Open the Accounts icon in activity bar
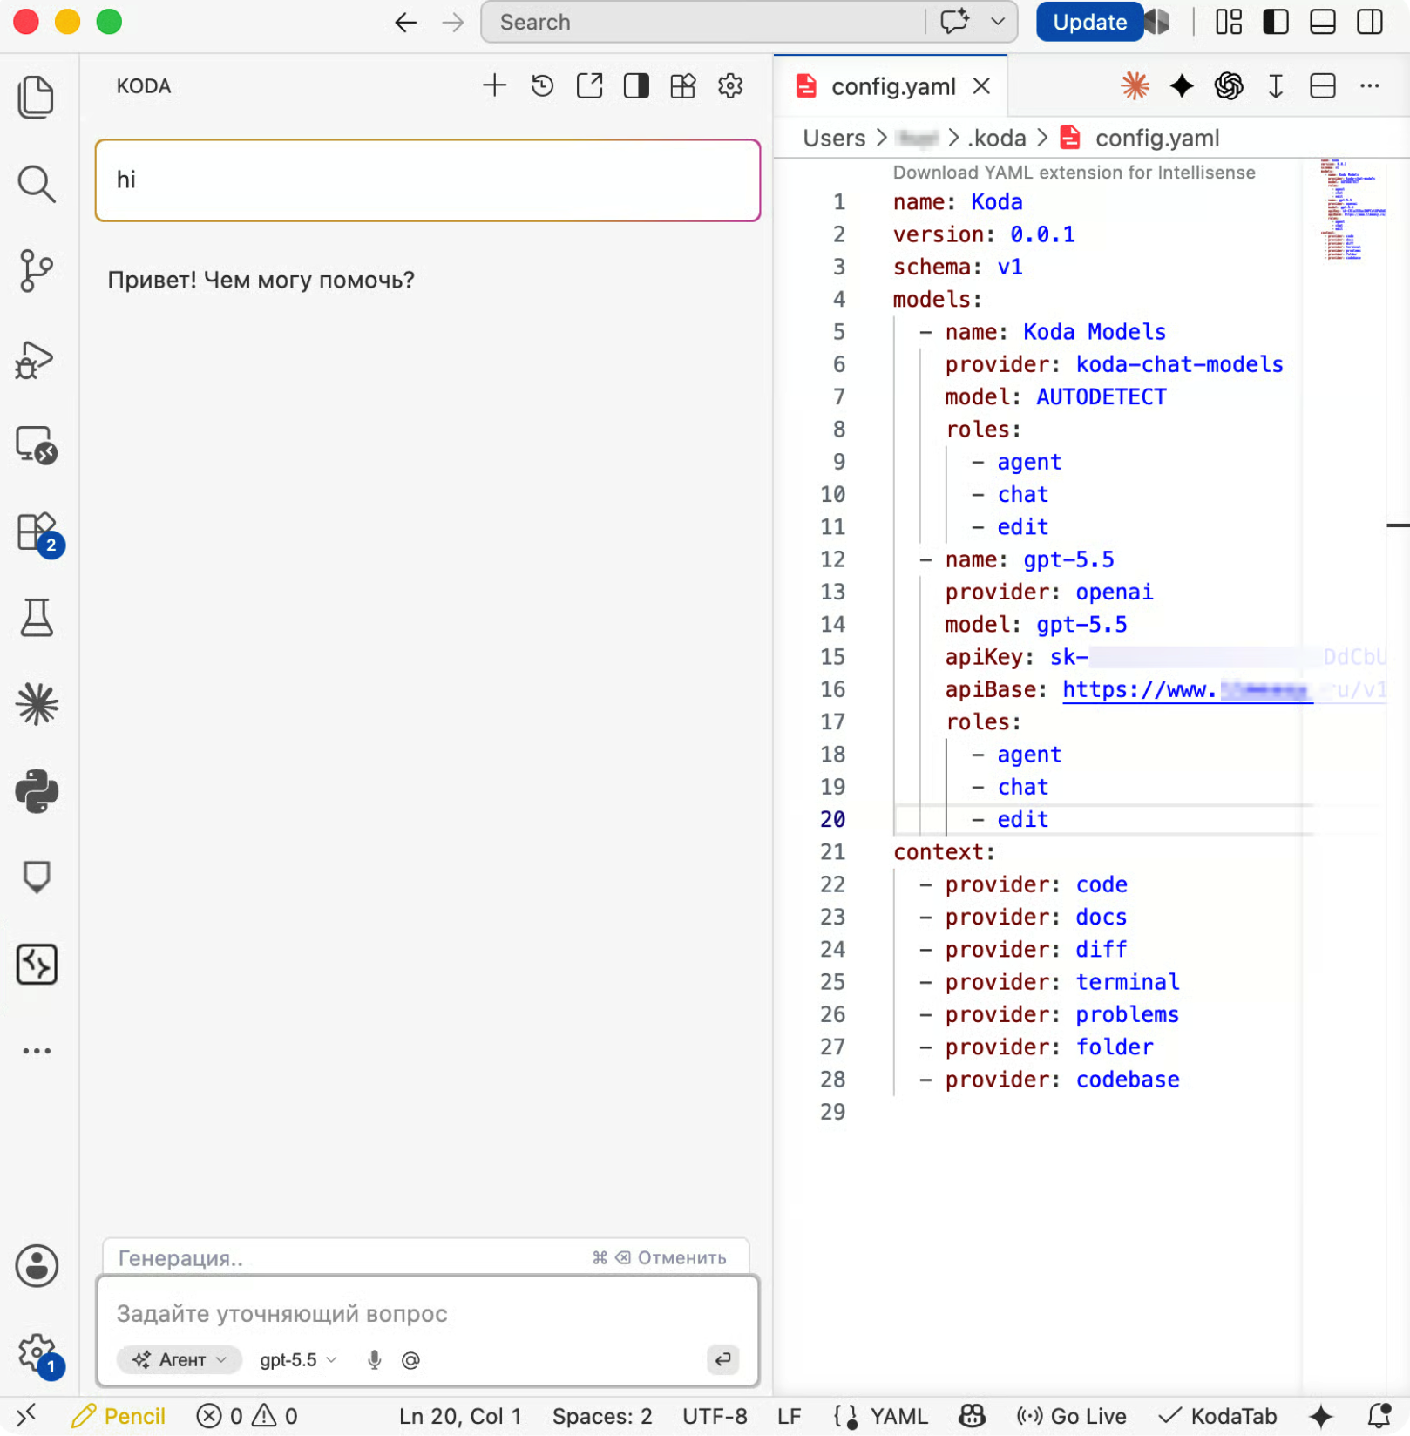1410x1436 pixels. [x=36, y=1266]
